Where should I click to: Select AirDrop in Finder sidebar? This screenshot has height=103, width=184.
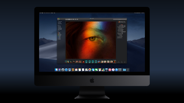[x=60, y=26]
